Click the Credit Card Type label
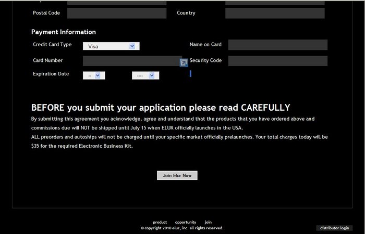365x234 pixels. click(52, 45)
